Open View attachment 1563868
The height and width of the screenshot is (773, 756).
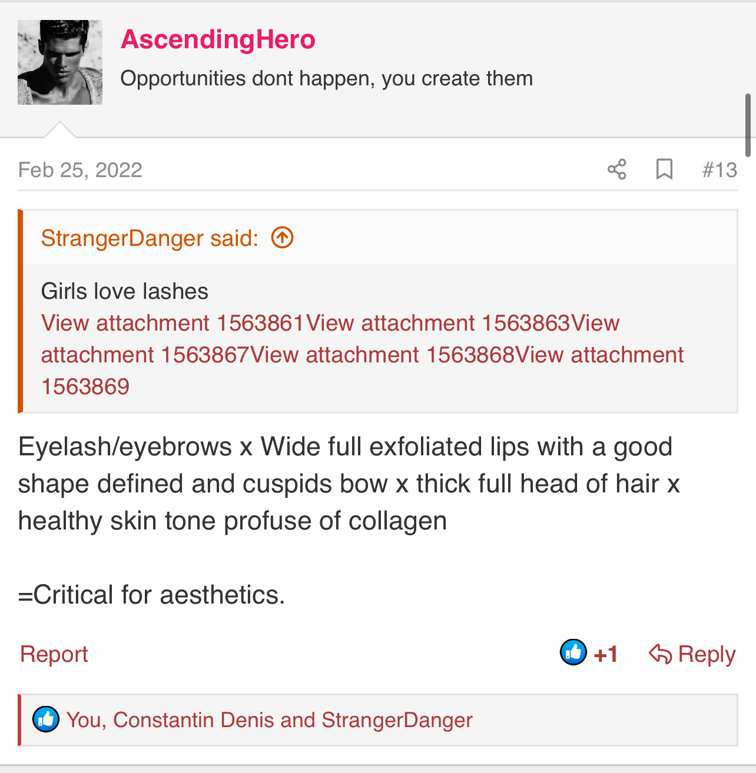pos(382,355)
